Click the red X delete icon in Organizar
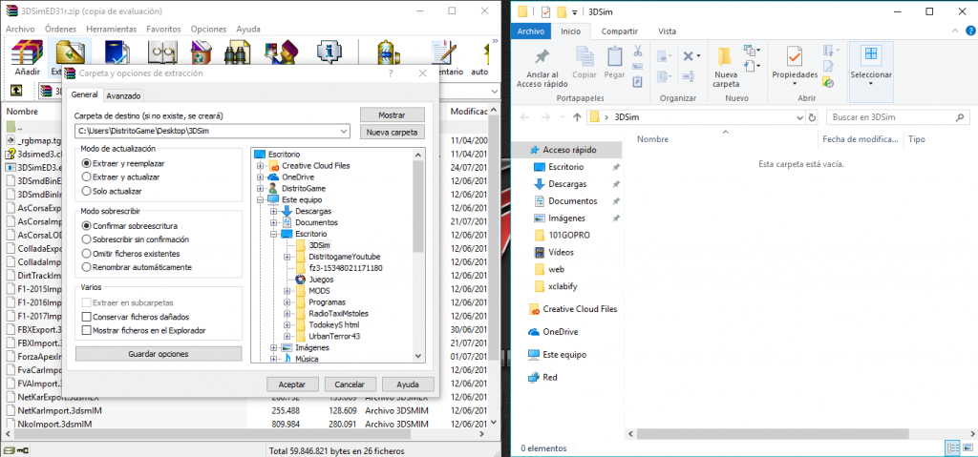This screenshot has width=978, height=457. tap(688, 56)
